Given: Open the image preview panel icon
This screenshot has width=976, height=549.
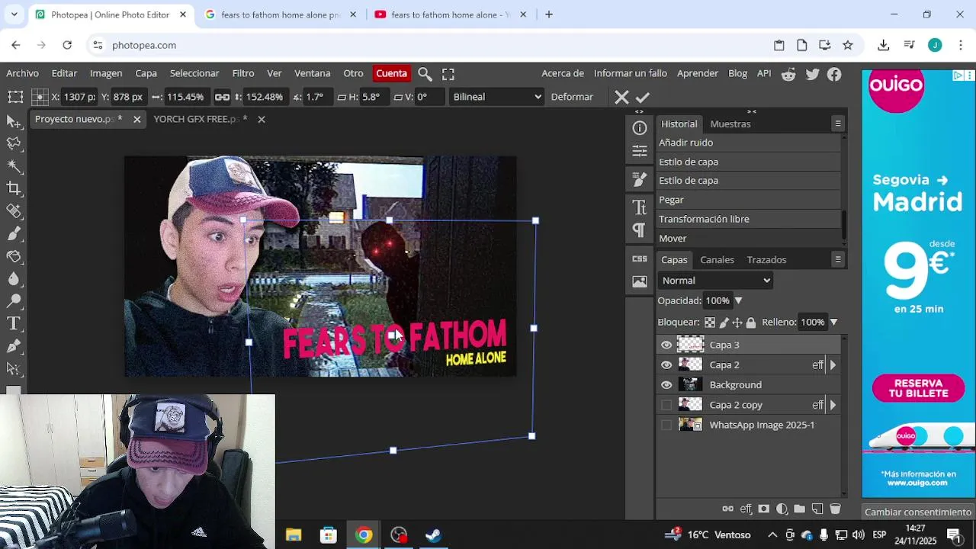Looking at the screenshot, I should click(640, 281).
